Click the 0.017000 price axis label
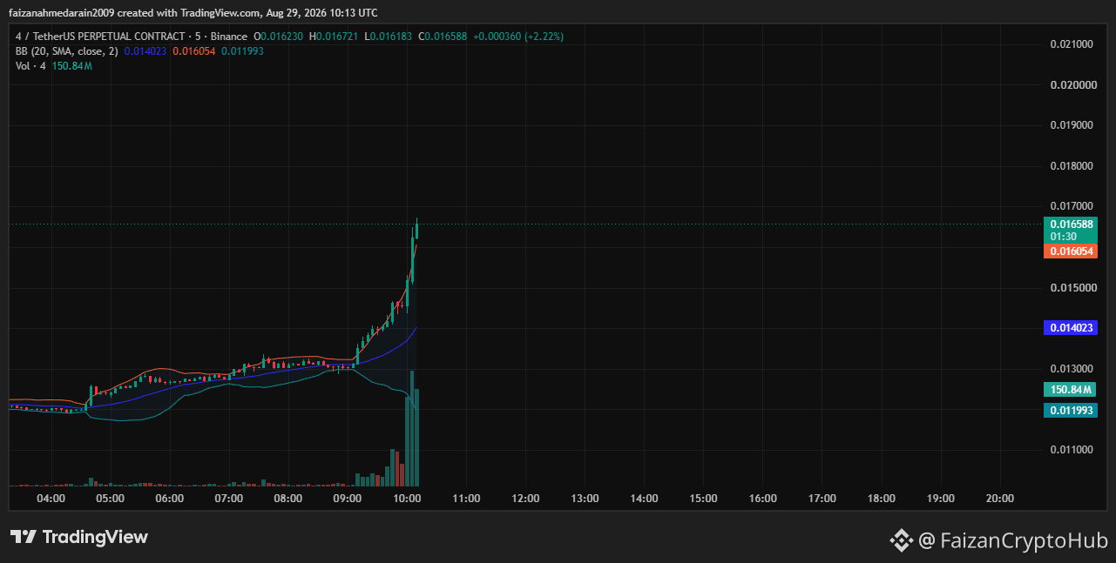Screen dimensions: 1116x563 click(x=1072, y=206)
